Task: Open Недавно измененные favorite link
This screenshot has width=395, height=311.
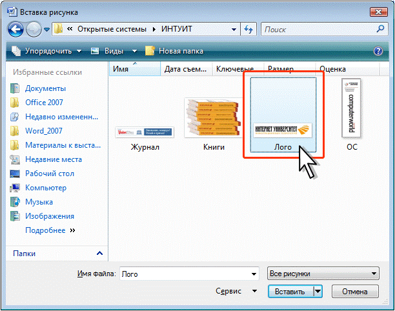Action: pyautogui.click(x=62, y=117)
